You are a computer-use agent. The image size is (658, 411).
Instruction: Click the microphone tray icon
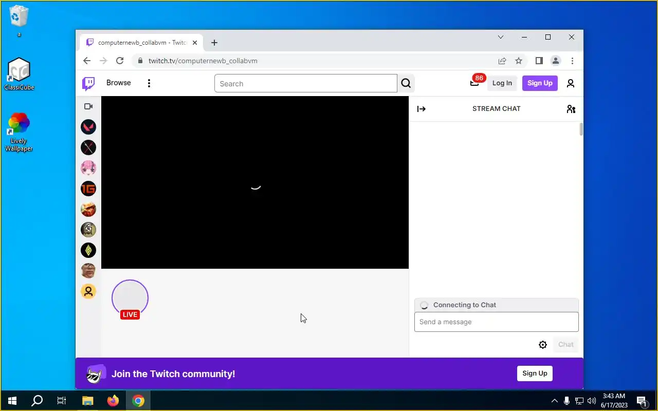tap(566, 401)
